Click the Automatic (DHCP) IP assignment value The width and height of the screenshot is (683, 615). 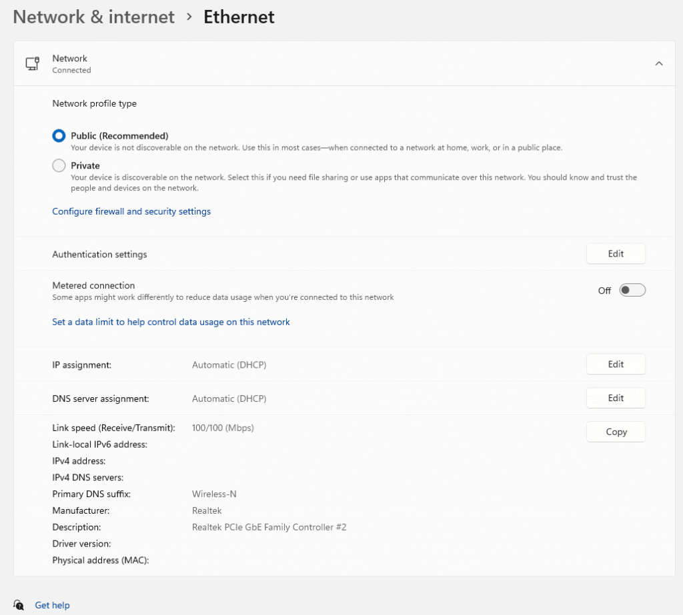(227, 364)
